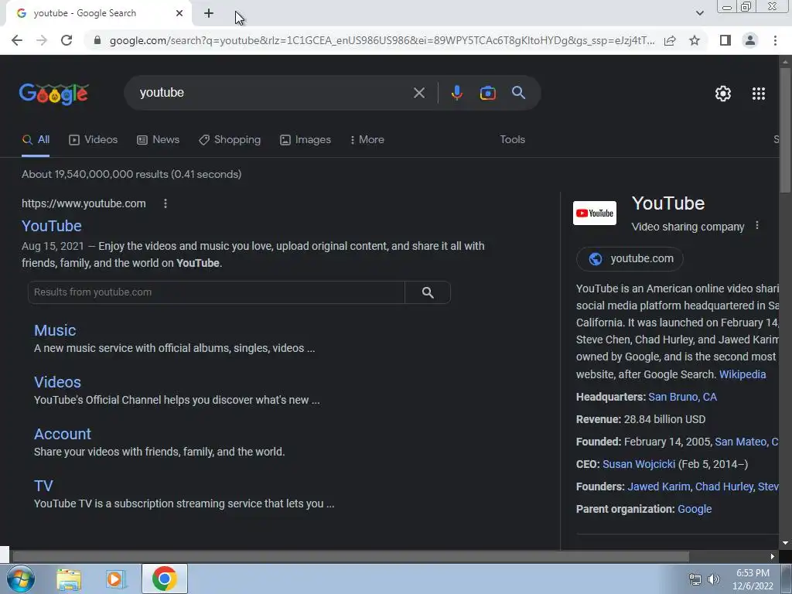792x594 pixels.
Task: Click the Chad Hurley founder link
Action: tap(724, 487)
